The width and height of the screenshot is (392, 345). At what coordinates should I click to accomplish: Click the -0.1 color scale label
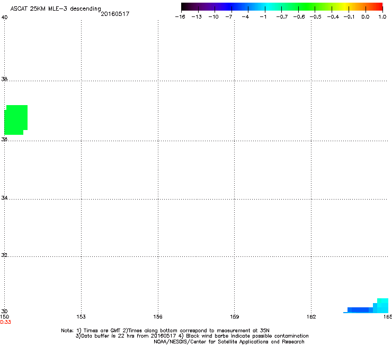coord(349,17)
